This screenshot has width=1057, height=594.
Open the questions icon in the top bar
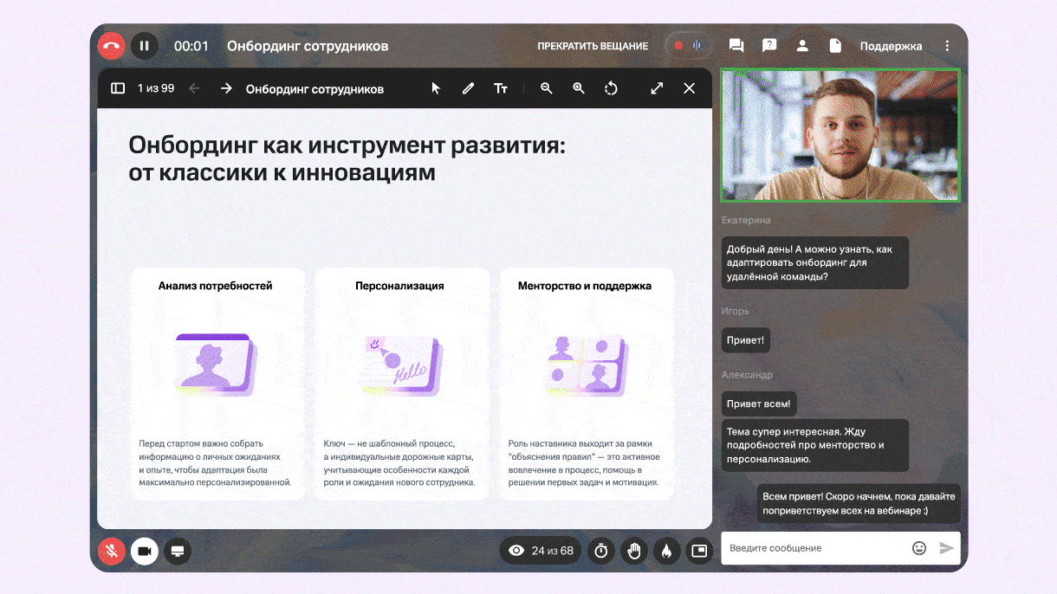tap(769, 46)
